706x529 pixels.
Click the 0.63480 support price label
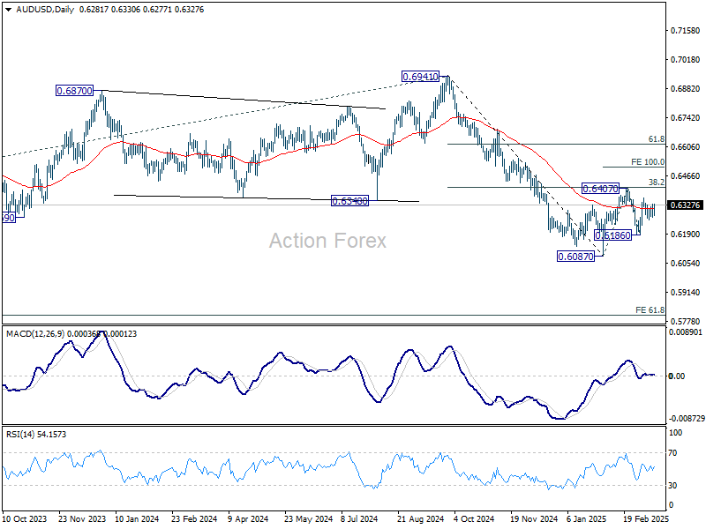pos(349,201)
